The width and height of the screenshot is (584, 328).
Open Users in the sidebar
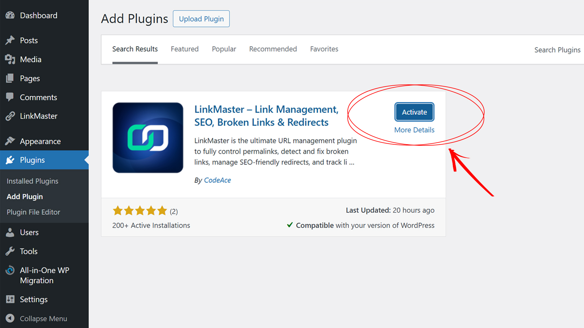[44, 232]
